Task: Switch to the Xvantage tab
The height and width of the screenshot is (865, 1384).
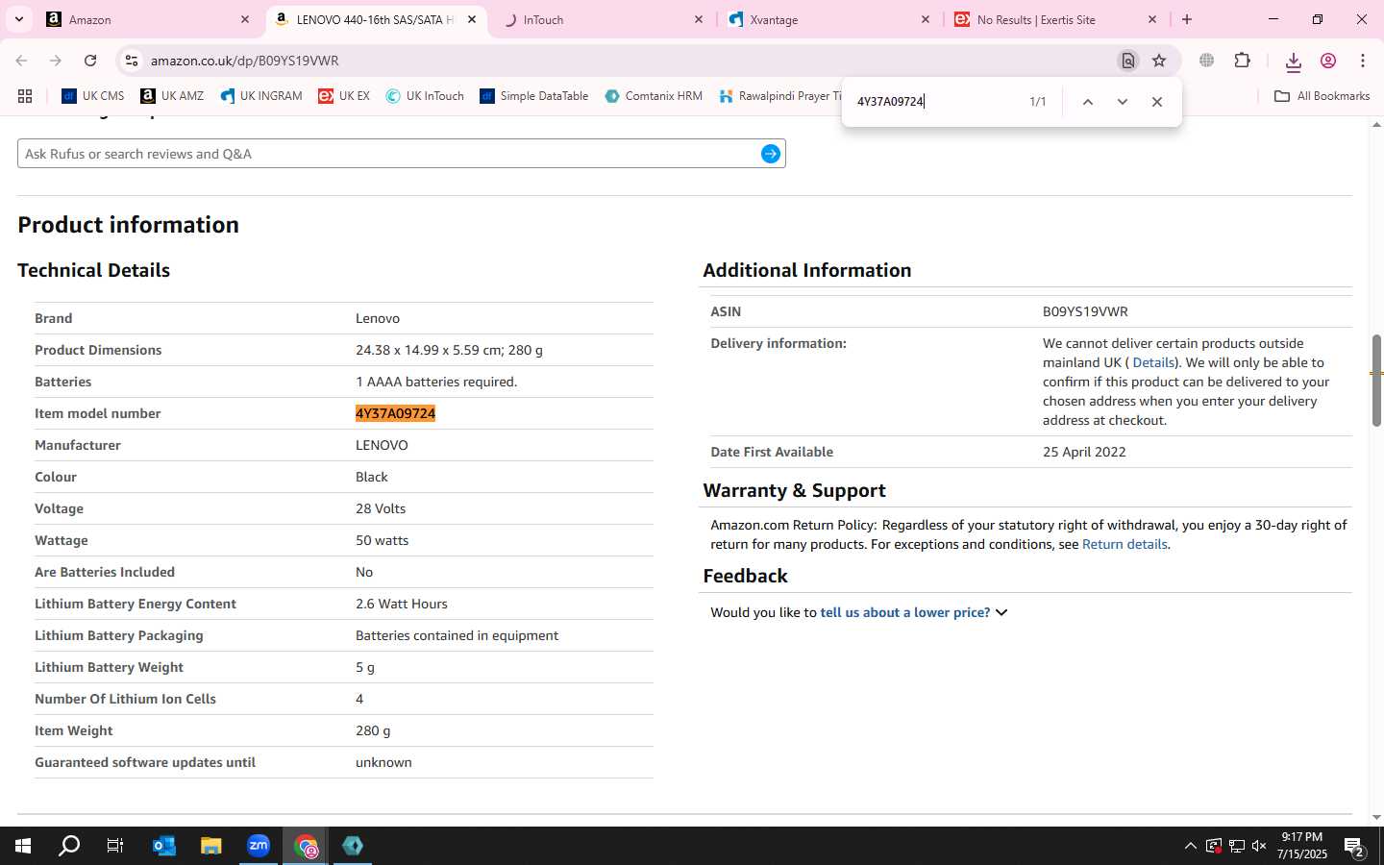Action: [828, 19]
